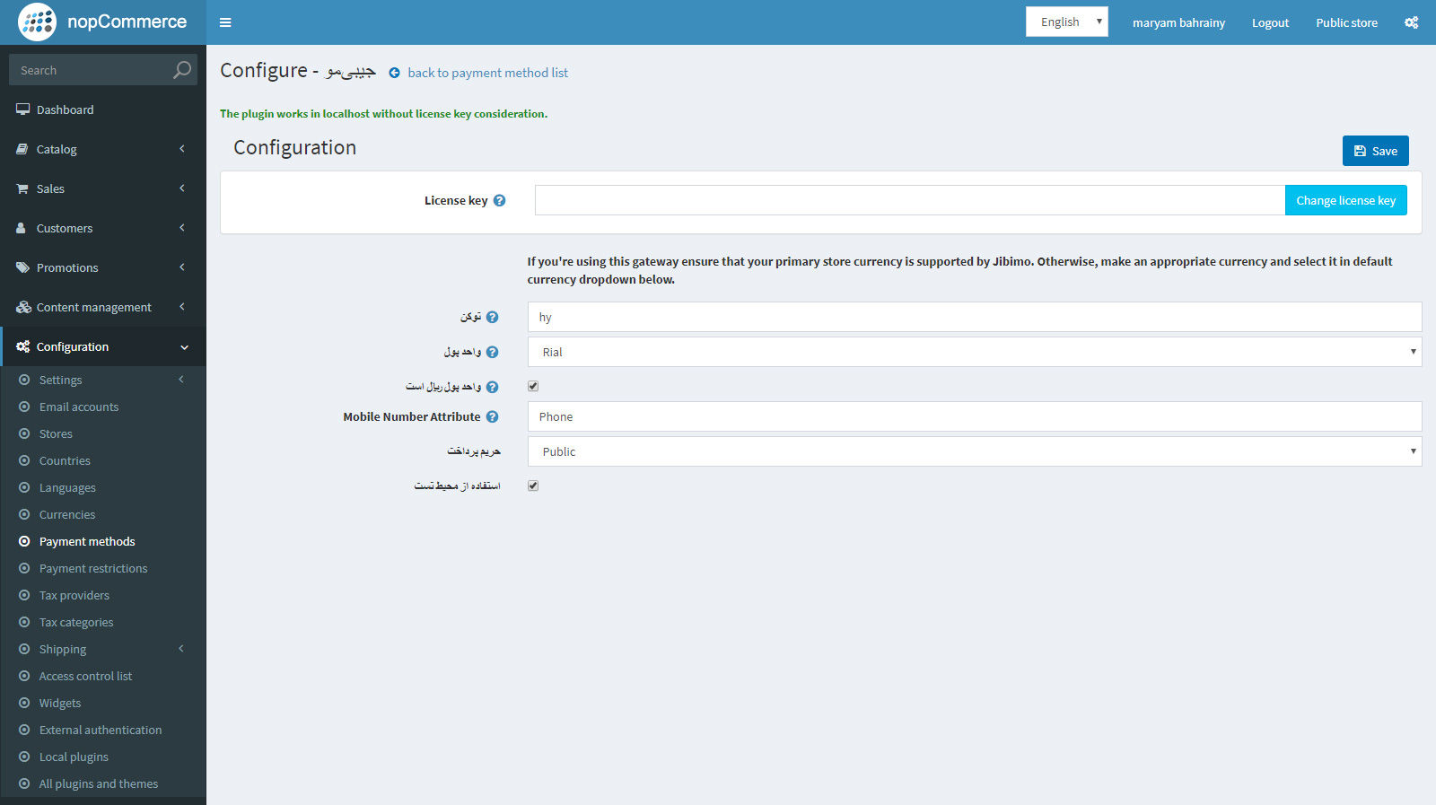1436x805 pixels.
Task: Open Countries in sidebar
Action: [65, 460]
